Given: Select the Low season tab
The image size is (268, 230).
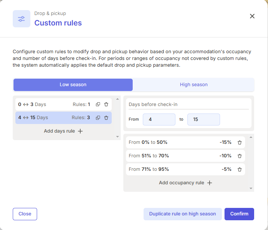Looking at the screenshot, I should [x=73, y=85].
